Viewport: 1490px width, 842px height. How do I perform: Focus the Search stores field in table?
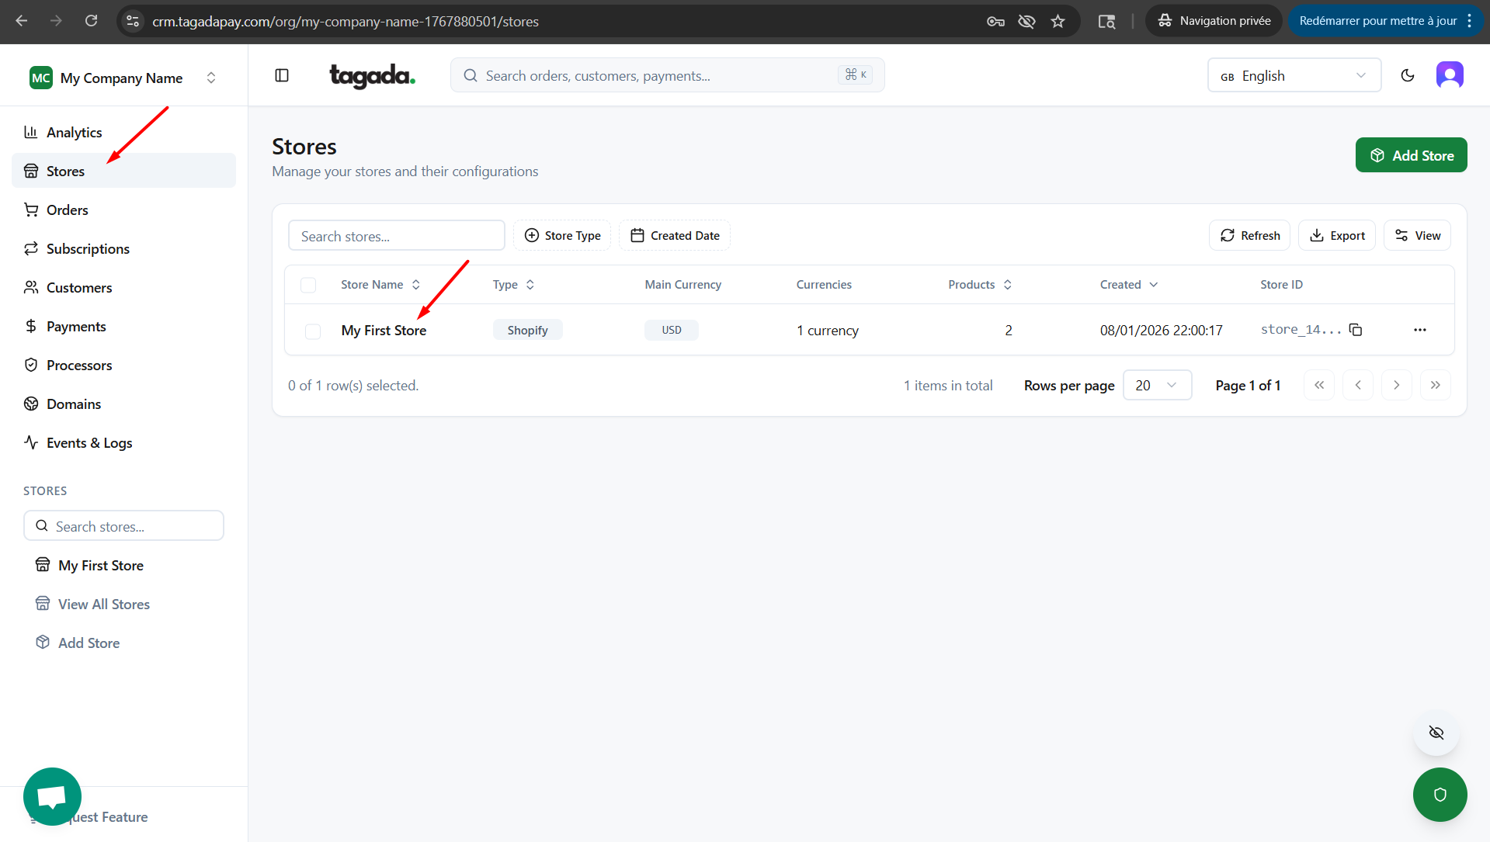point(396,236)
